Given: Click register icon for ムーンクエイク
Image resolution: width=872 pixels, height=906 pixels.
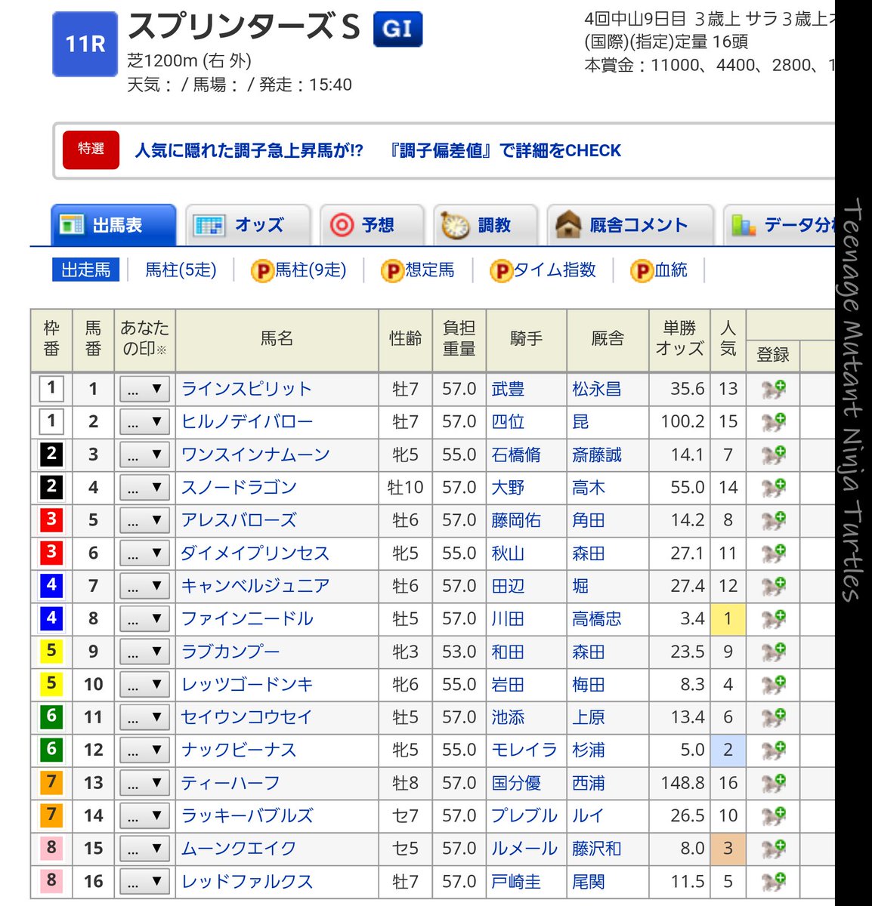Looking at the screenshot, I should click(x=773, y=849).
